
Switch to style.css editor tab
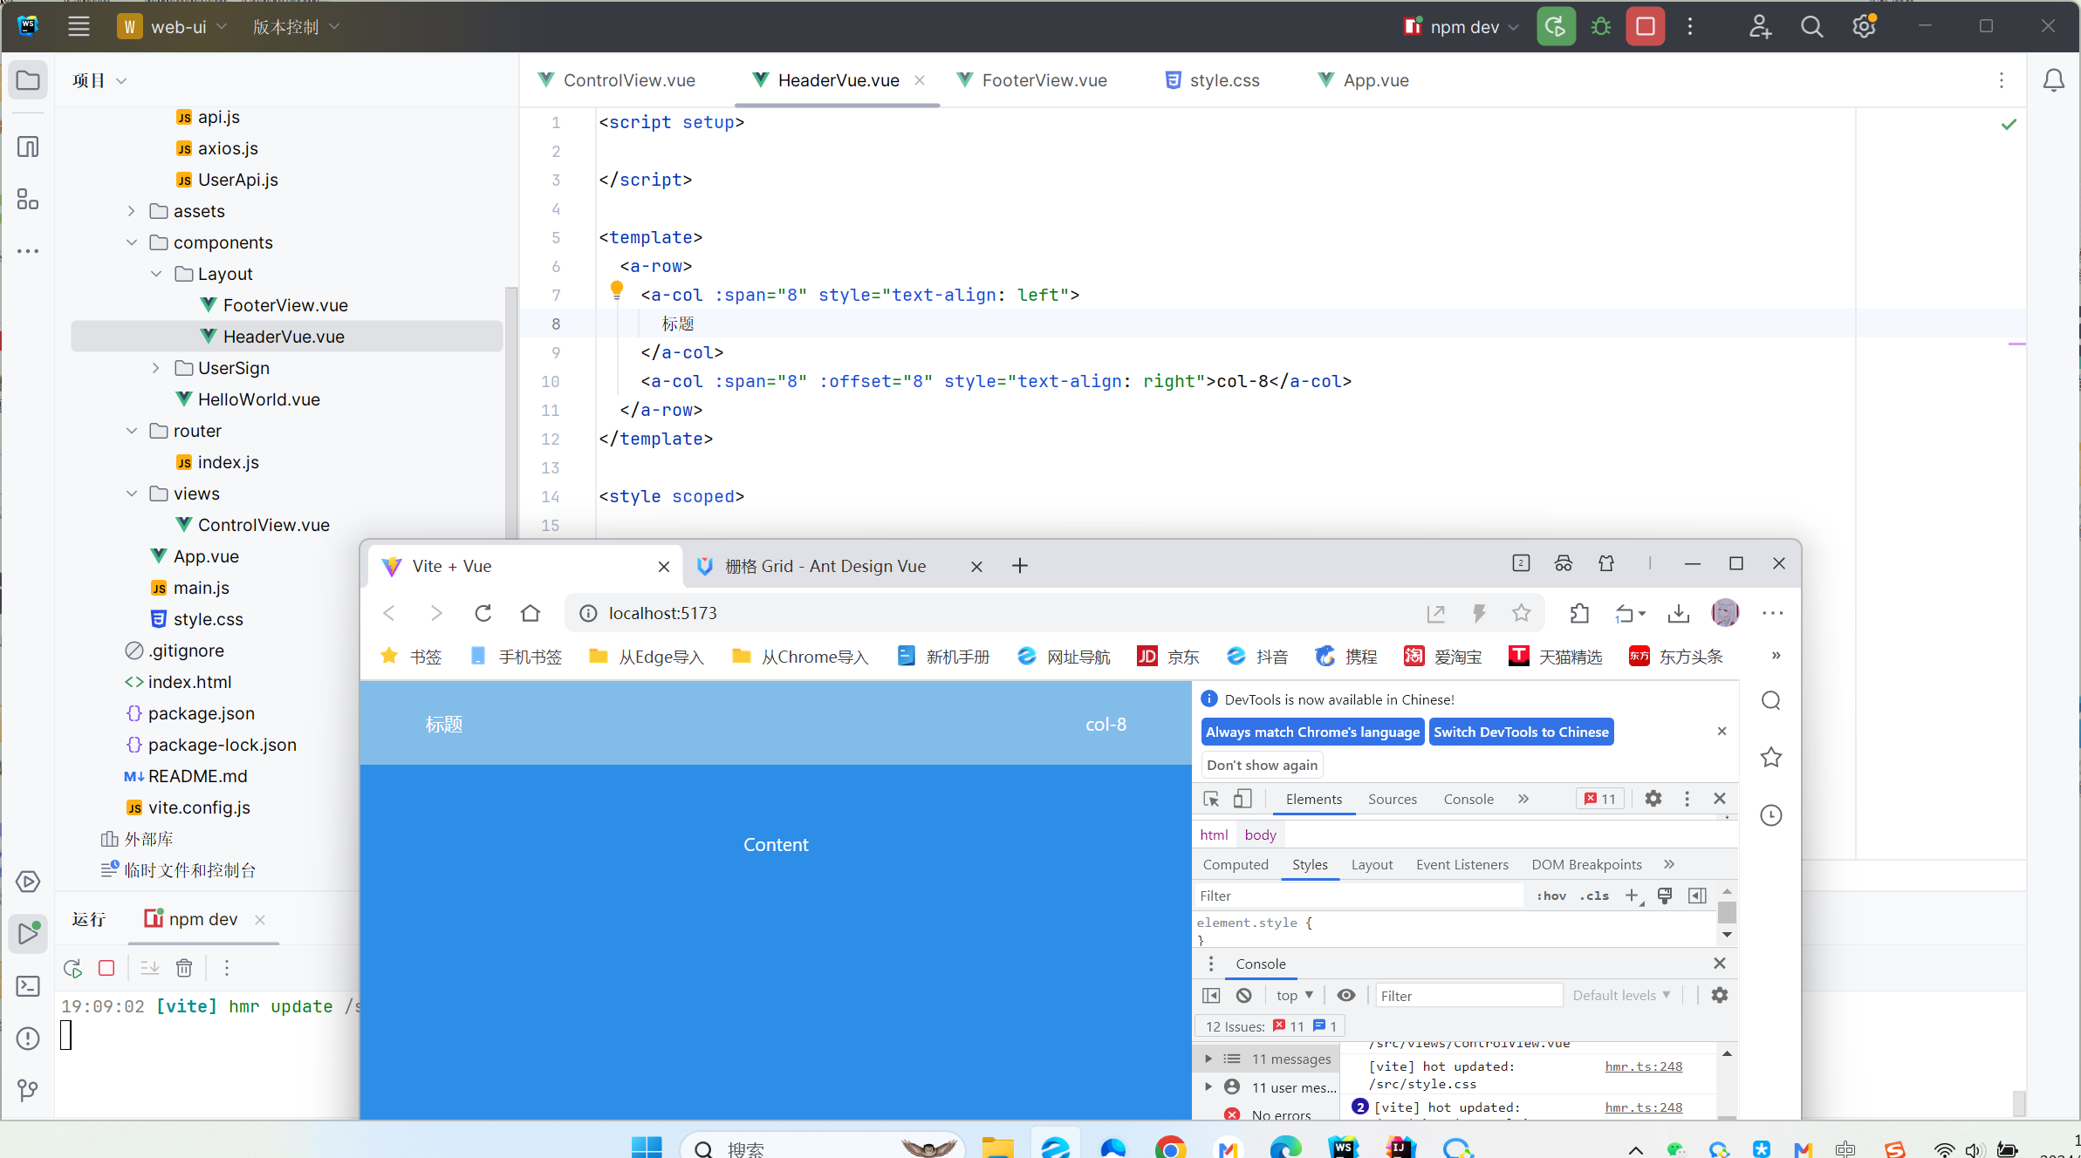[1213, 80]
